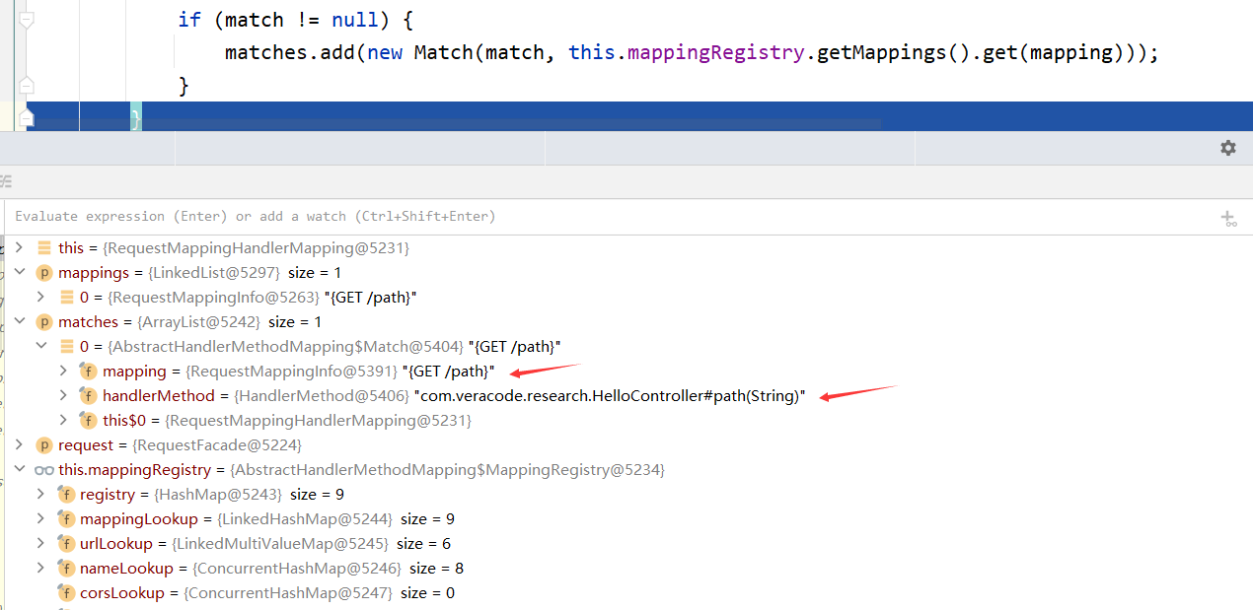Select the request = {RequestFacade@5224} row

626,444
